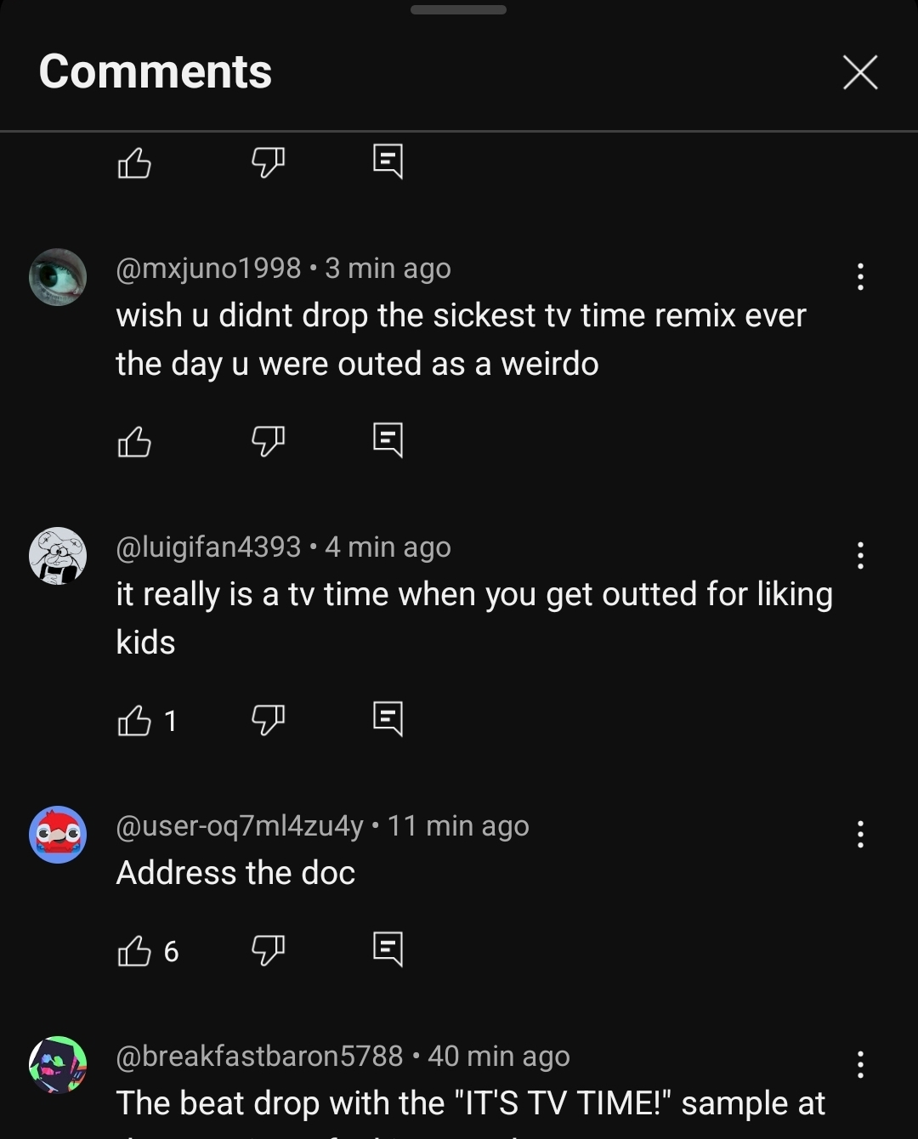
Task: Reply to the @mxjuno1998 comment
Action: point(388,440)
